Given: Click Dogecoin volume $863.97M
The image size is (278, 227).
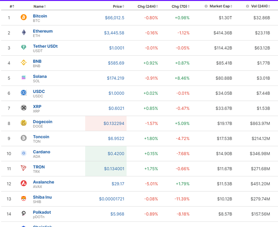Looking at the screenshot, I should click(260, 123).
